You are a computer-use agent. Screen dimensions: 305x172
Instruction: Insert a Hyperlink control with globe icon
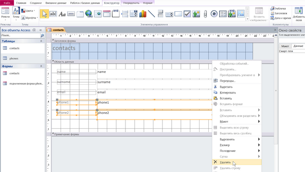[x=89, y=14]
